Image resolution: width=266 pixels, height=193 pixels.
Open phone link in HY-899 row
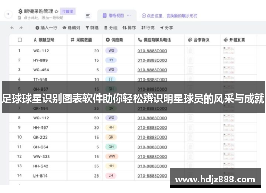(152, 60)
